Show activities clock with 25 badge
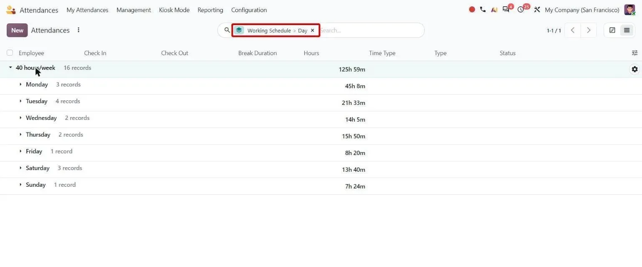This screenshot has width=642, height=267. (521, 10)
